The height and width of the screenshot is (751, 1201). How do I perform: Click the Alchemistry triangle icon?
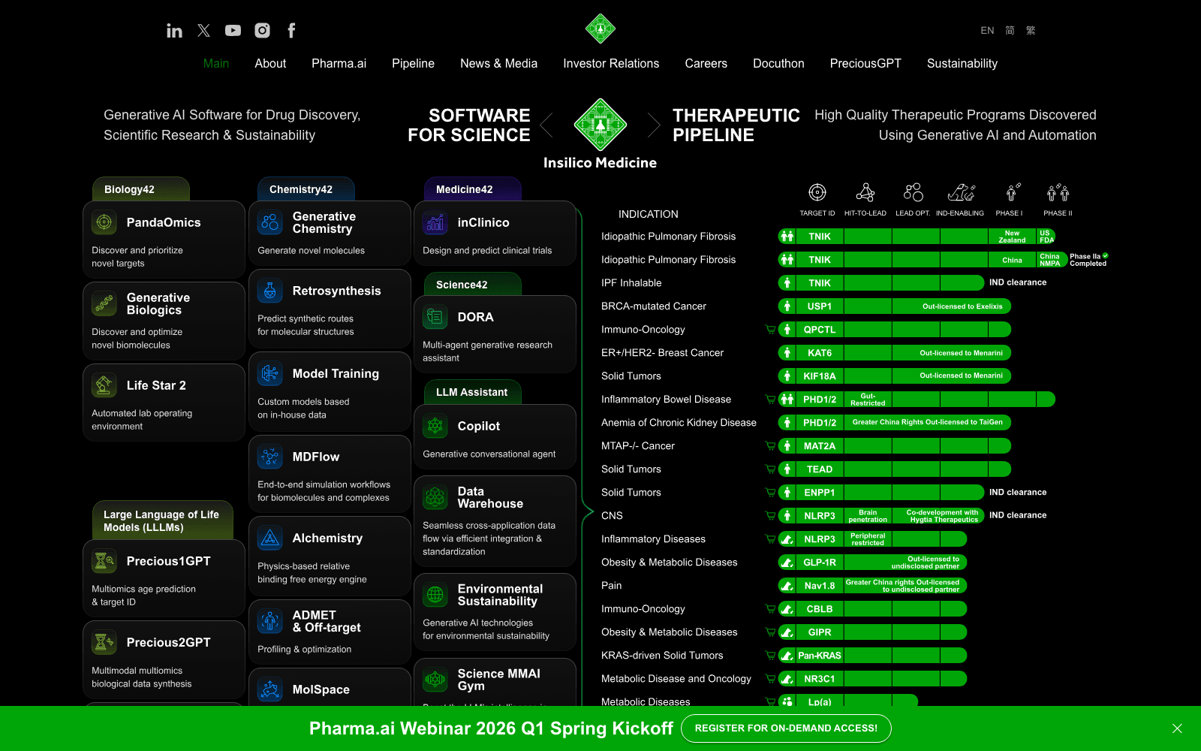coord(270,538)
